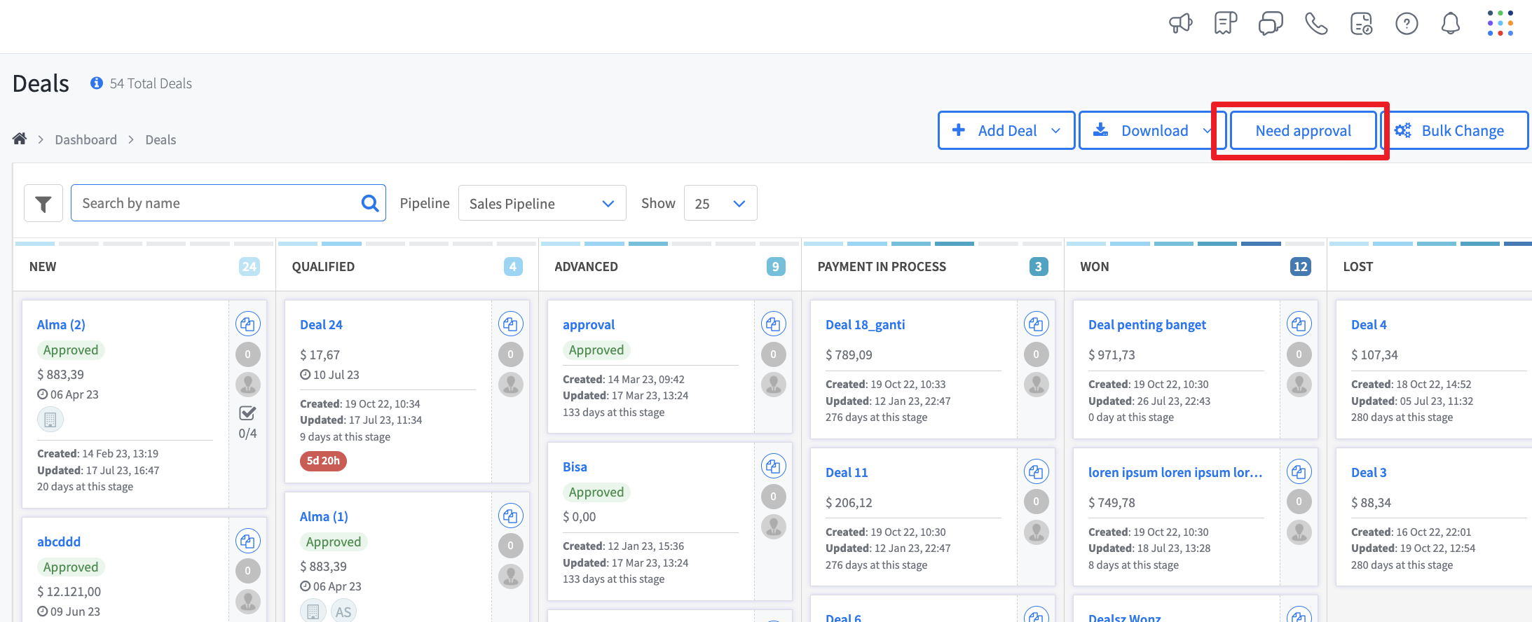This screenshot has width=1532, height=622.
Task: Click the Need approval button
Action: coord(1303,131)
